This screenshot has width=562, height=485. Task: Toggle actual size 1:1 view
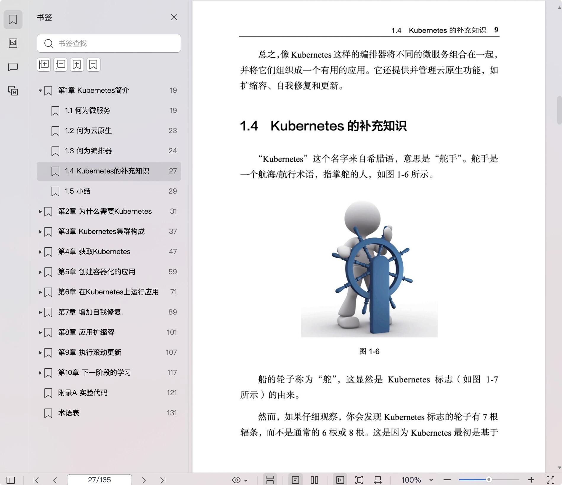(x=340, y=480)
